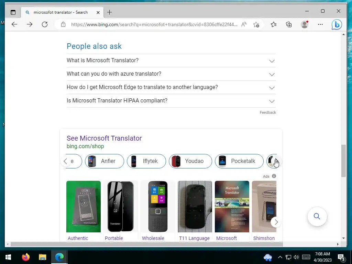352x264 pixels.
Task: Open the touch keyboard tray icon
Action: 306,257
